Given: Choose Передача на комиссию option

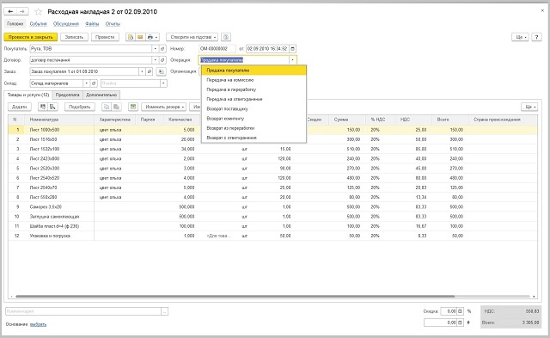Looking at the screenshot, I should pos(254,80).
